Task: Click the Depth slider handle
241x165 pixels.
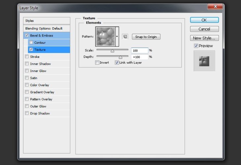Action: pyautogui.click(x=120, y=57)
